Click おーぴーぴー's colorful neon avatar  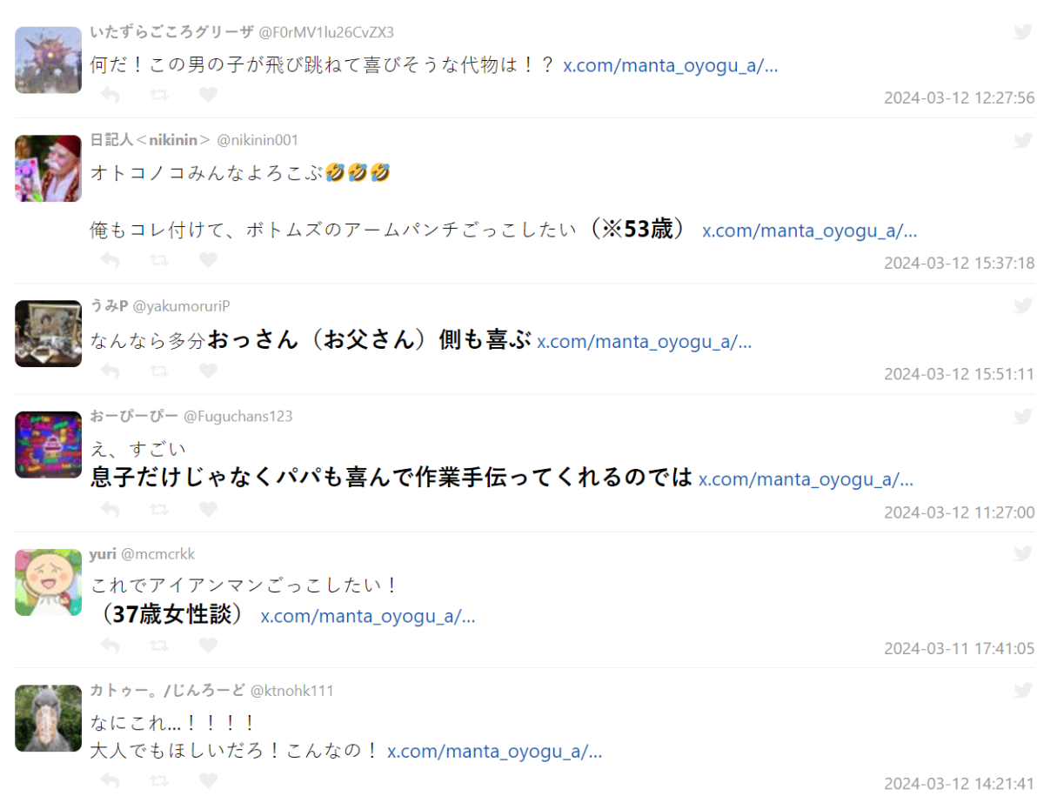coord(48,445)
